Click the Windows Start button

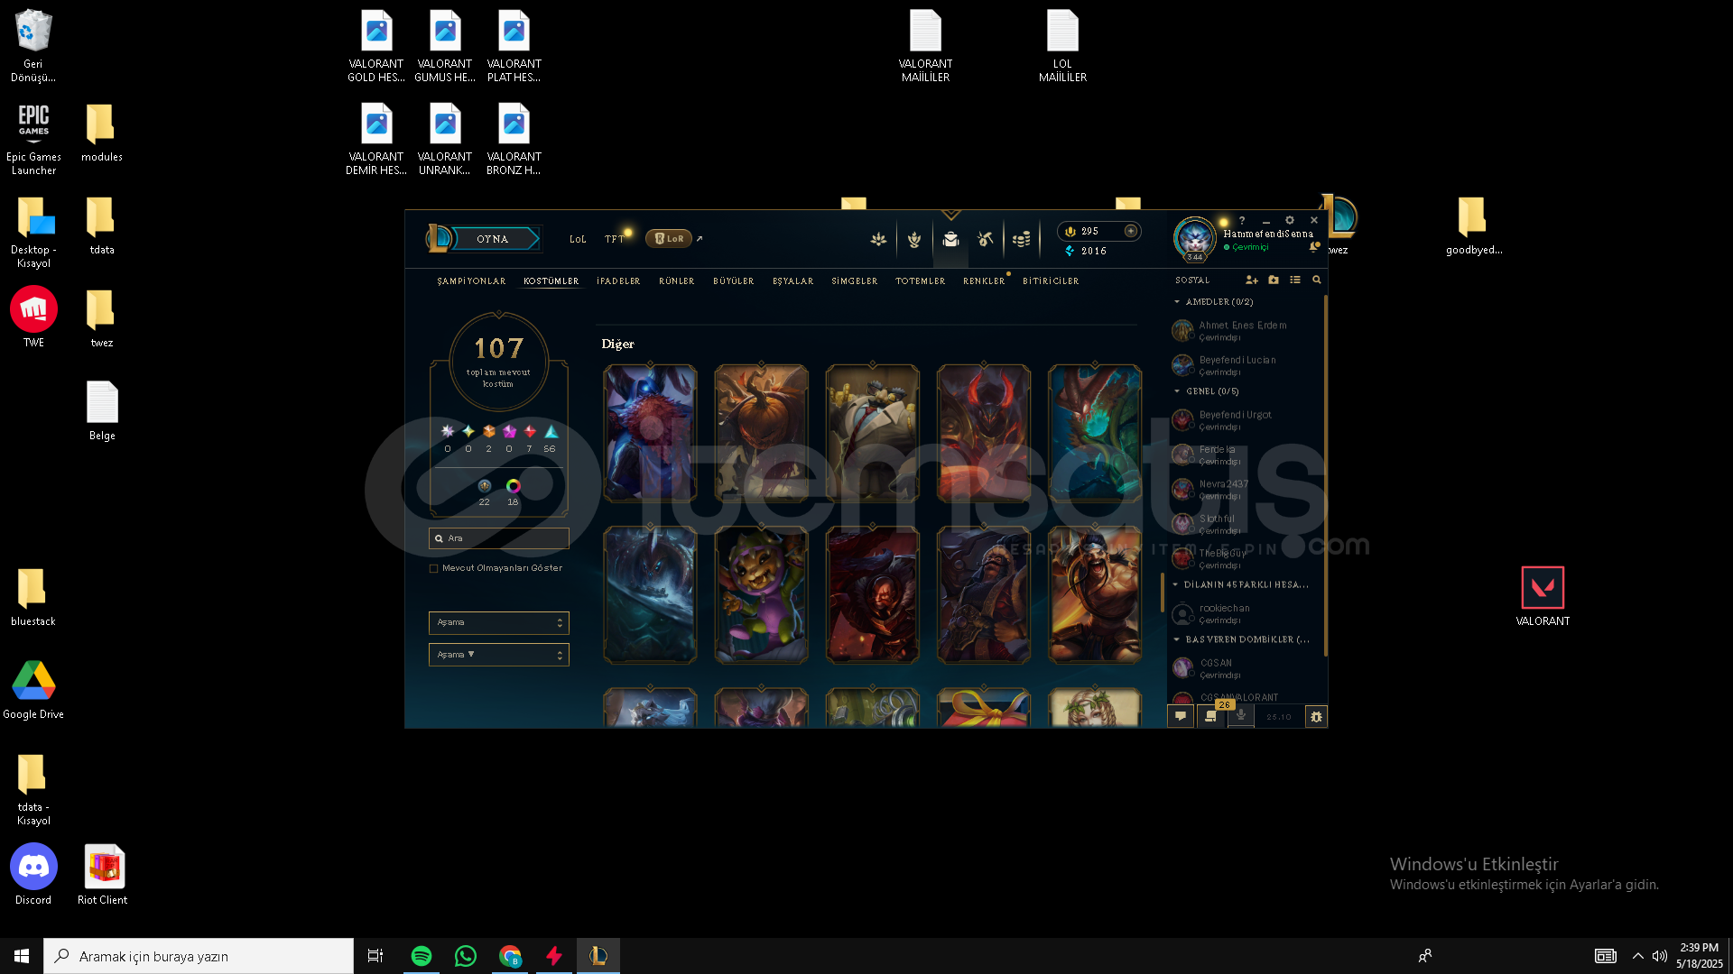(22, 956)
